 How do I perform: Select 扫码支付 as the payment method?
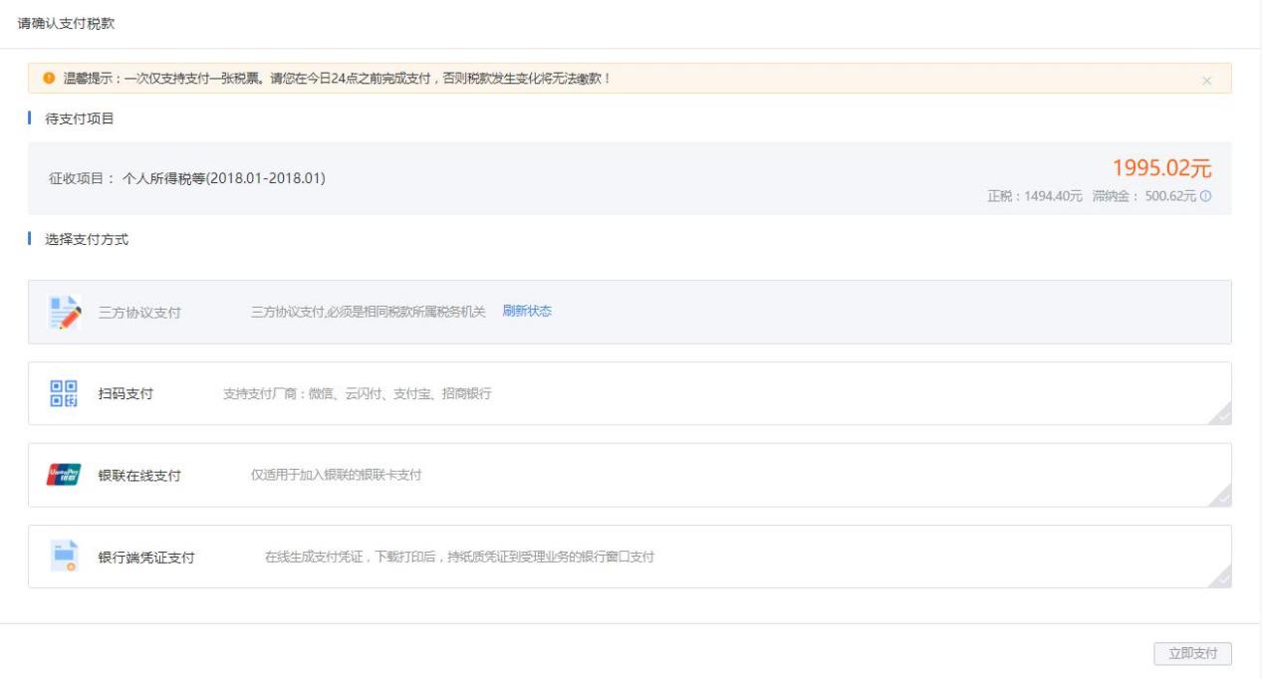point(126,393)
